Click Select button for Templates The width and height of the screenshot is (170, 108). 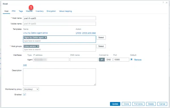click(x=101, y=38)
